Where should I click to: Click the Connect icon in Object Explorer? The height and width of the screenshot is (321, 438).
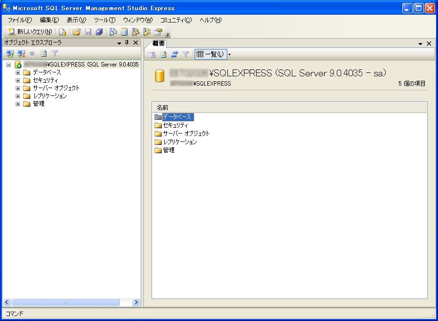[10, 53]
